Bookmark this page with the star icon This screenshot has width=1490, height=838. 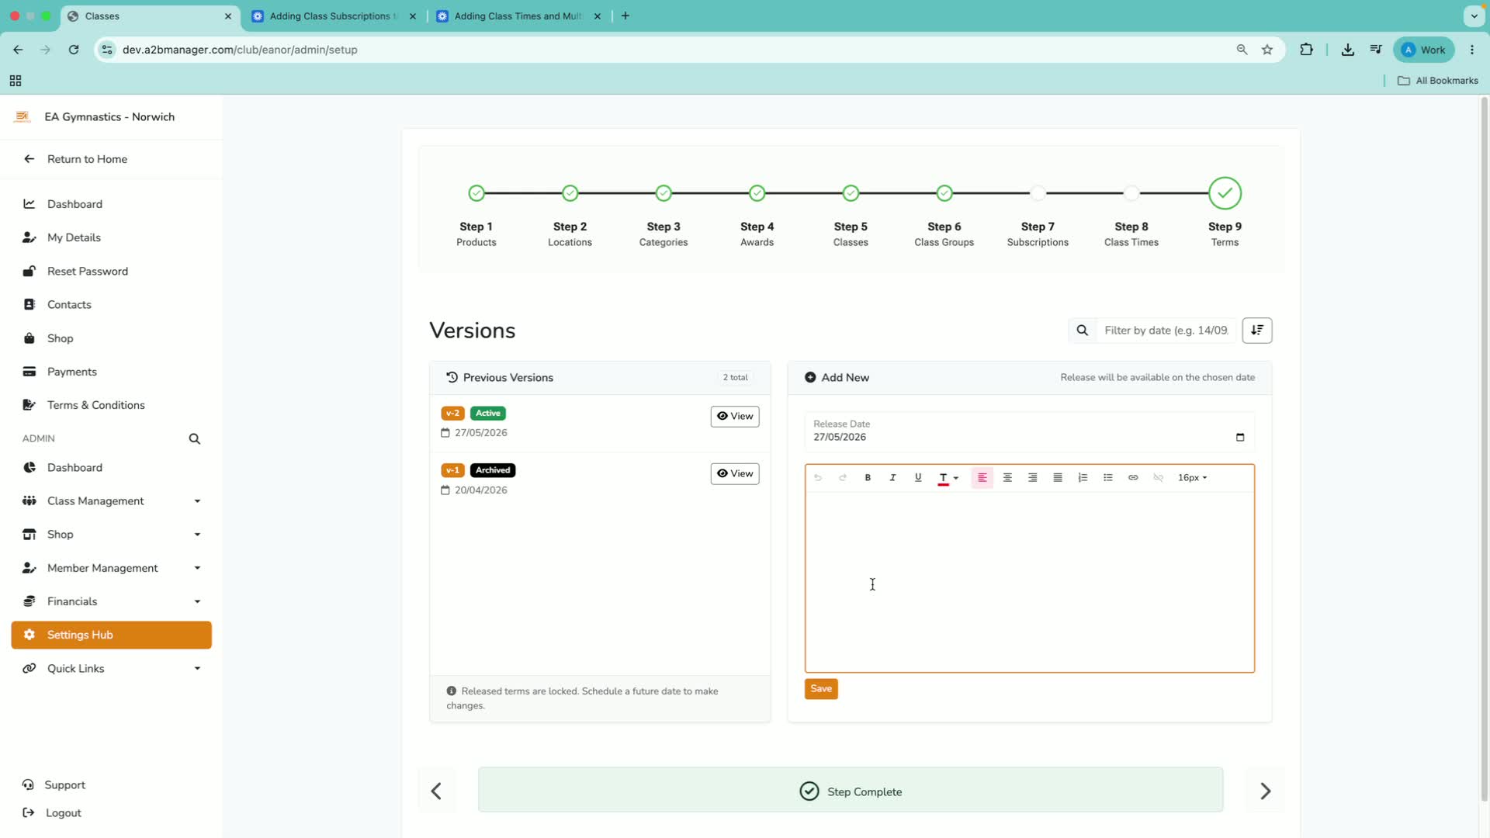click(1267, 50)
